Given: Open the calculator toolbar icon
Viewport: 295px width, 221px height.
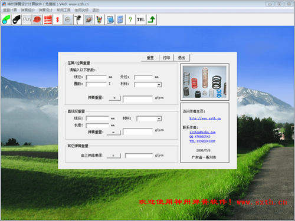Looking at the screenshot, I should point(120,19).
